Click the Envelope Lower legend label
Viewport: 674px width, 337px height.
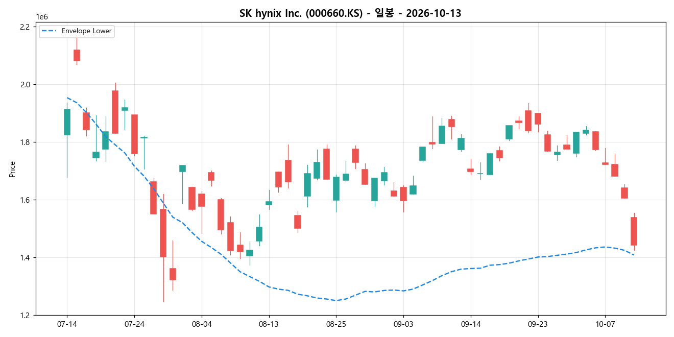pos(86,31)
